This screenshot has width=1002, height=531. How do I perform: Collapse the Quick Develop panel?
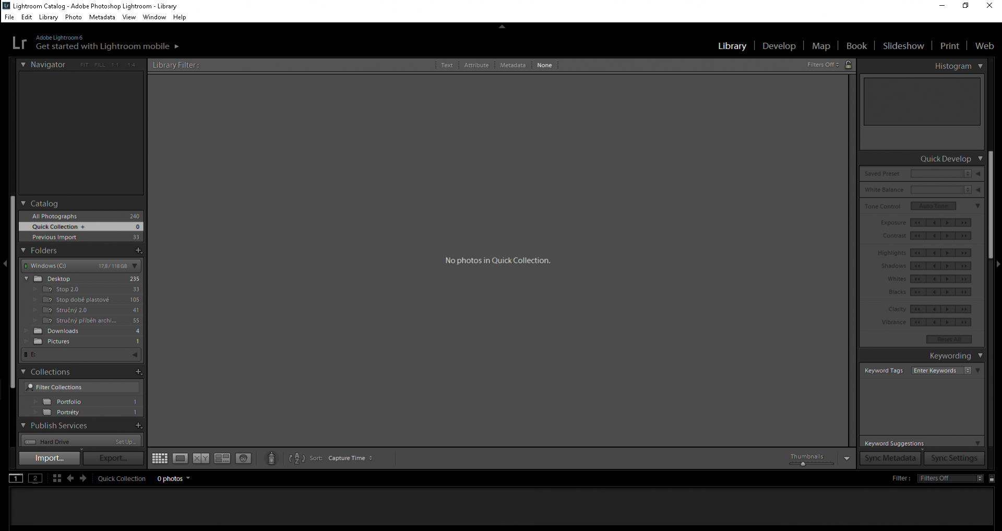click(980, 159)
